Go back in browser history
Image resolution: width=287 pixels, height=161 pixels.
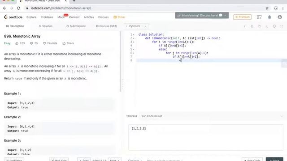pos(4,8)
